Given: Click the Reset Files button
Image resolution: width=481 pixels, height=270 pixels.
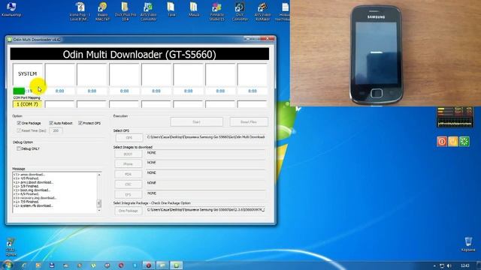Looking at the screenshot, I should 249,121.
